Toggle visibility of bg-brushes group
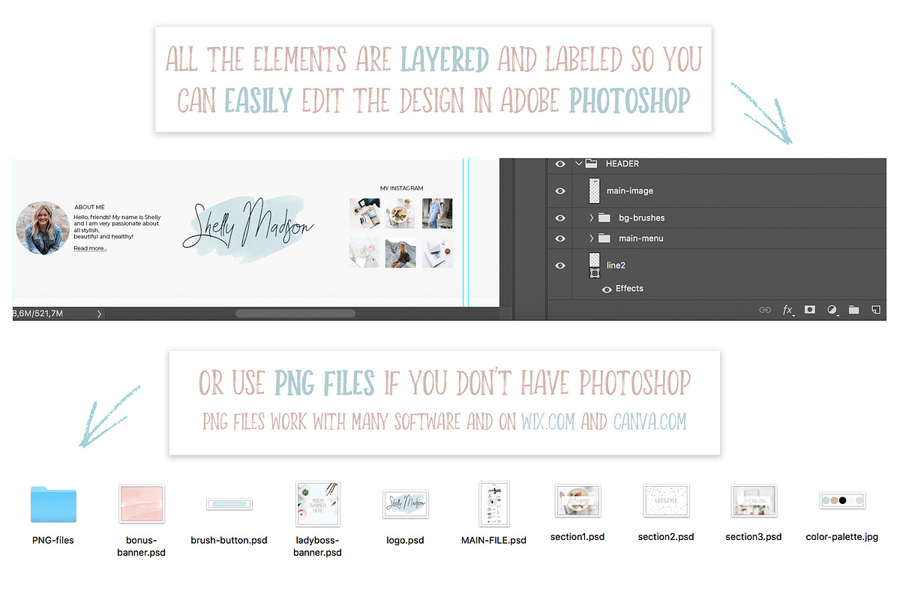The width and height of the screenshot is (900, 600). coord(559,217)
